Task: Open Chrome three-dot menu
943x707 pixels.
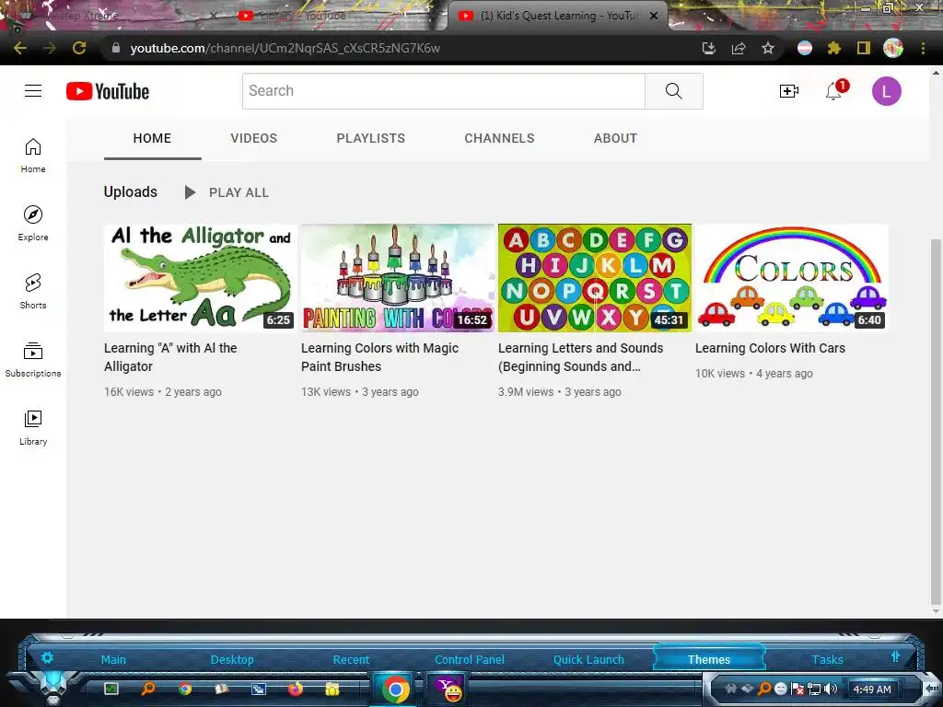Action: tap(923, 48)
